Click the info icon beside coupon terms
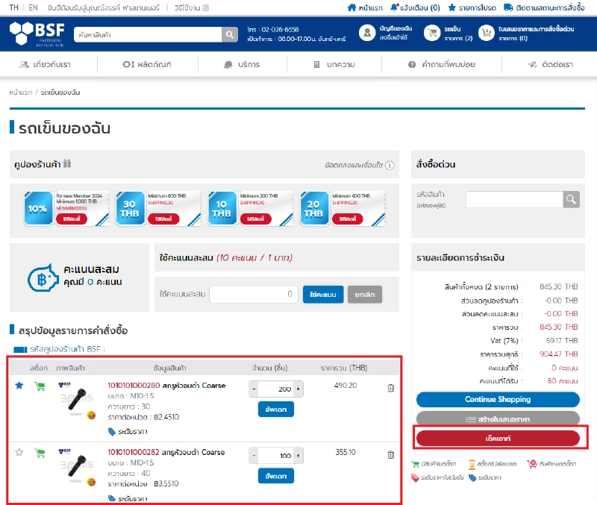This screenshot has width=597, height=505. (390, 165)
